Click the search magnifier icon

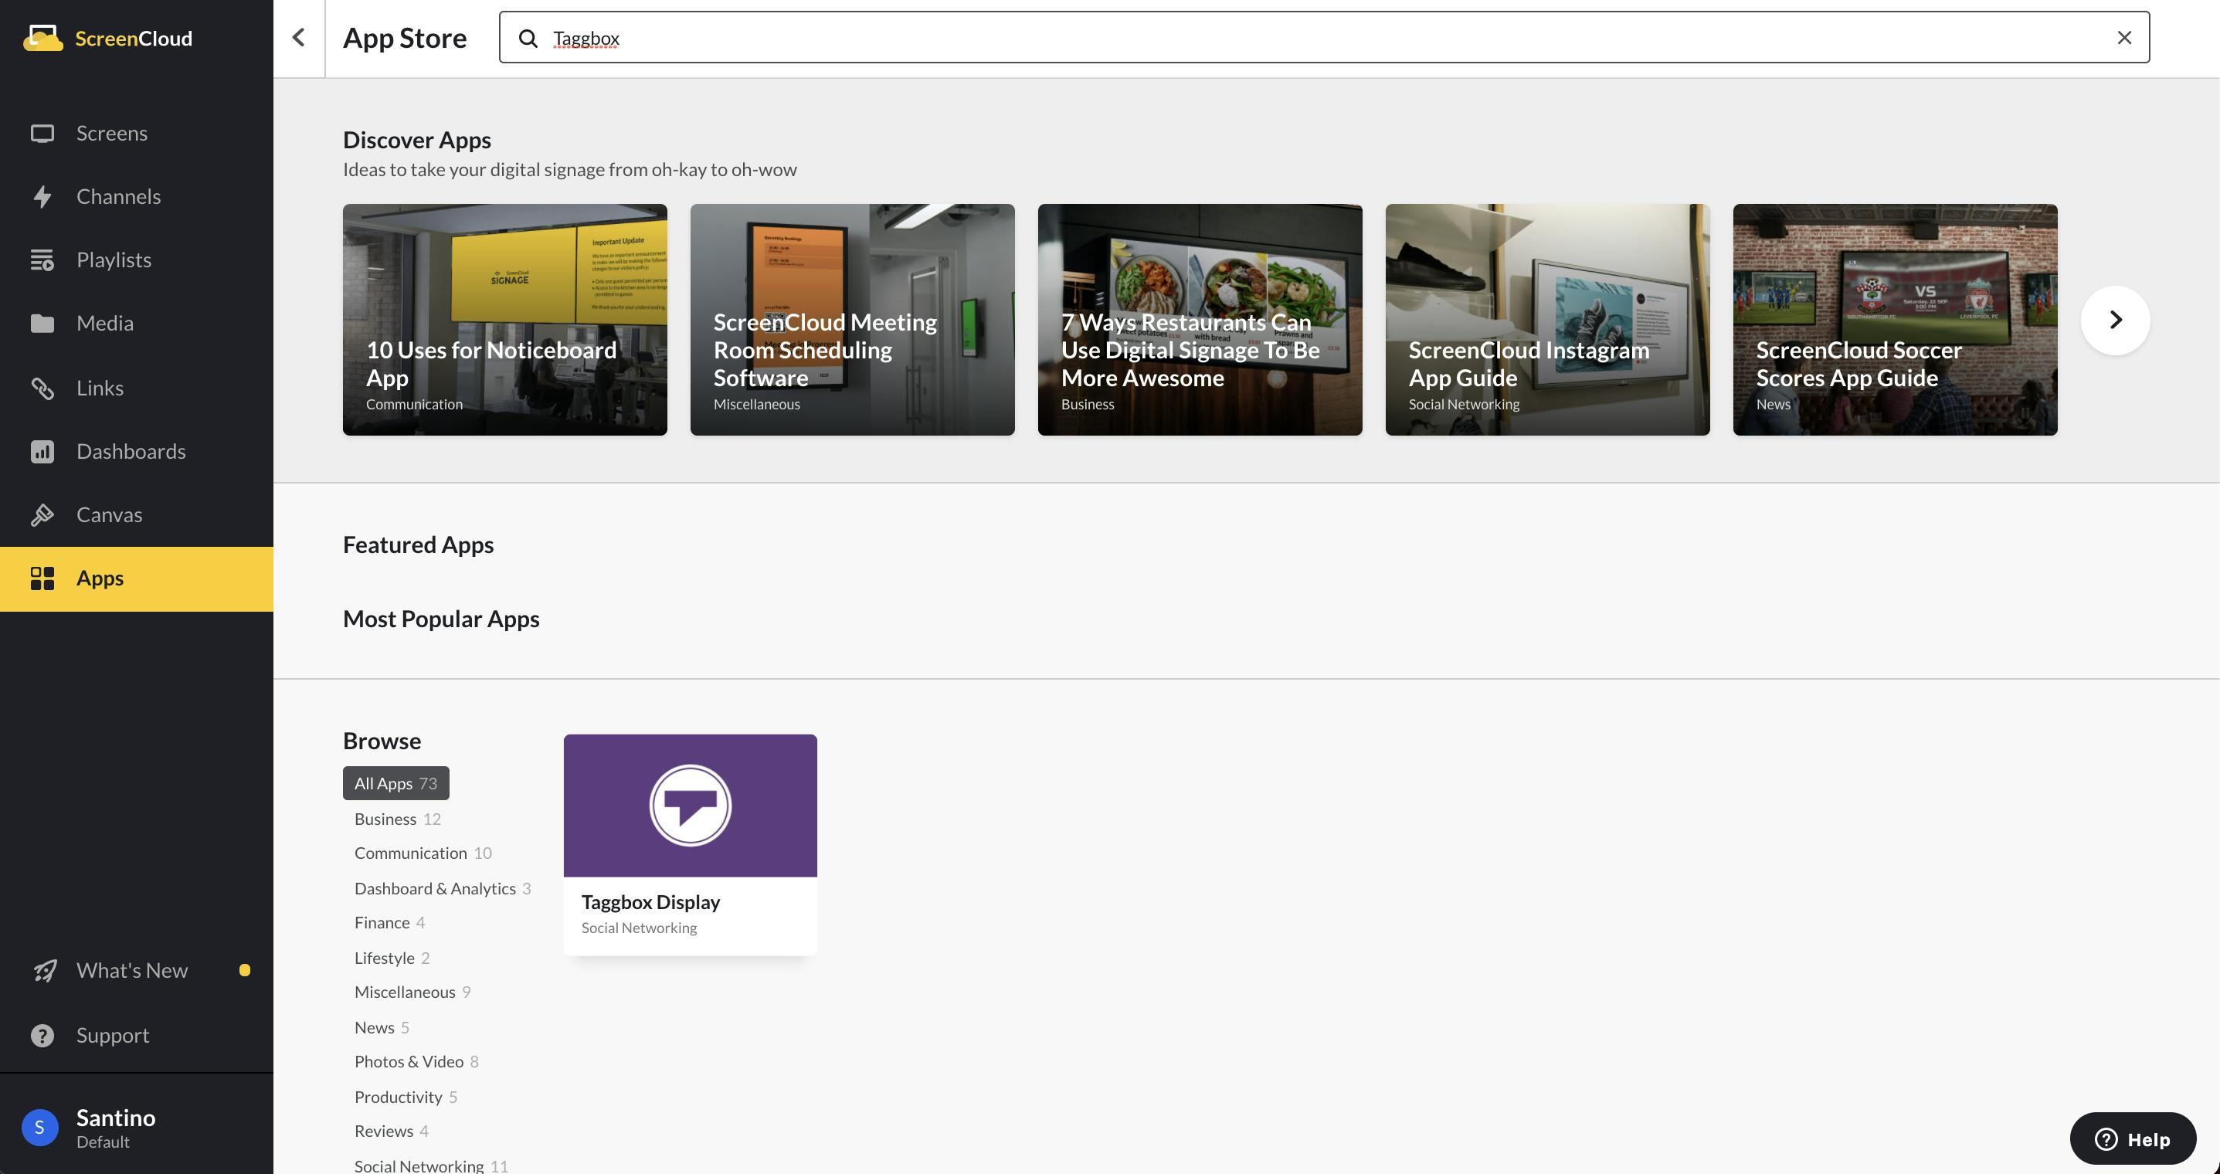(528, 38)
